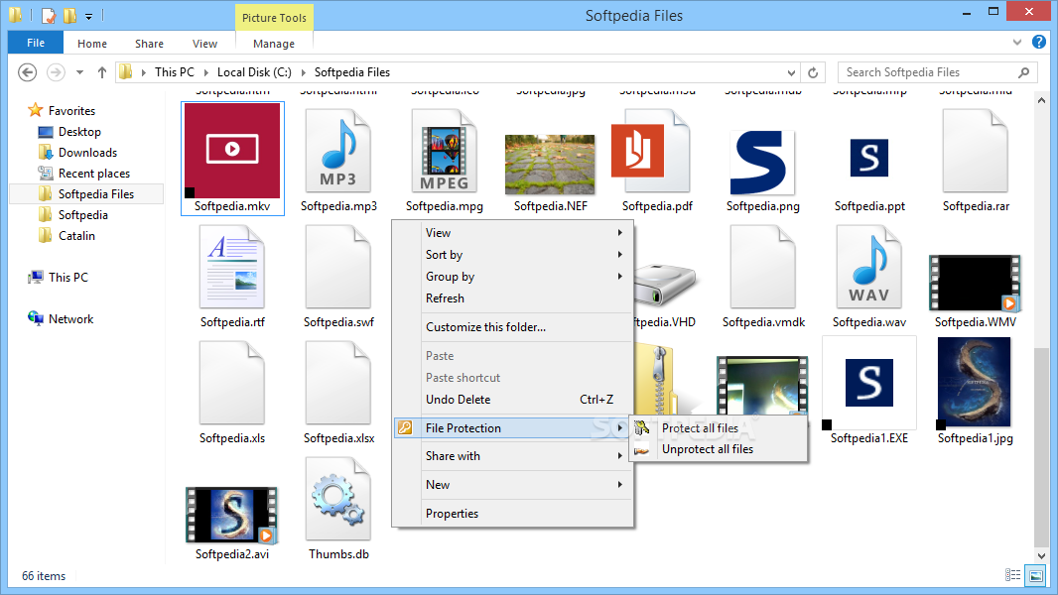Refresh the folder with the refresh button
1058x595 pixels.
point(813,72)
